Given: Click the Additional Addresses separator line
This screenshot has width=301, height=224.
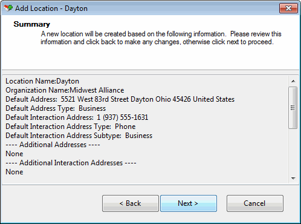Looking at the screenshot, I should (x=53, y=145).
